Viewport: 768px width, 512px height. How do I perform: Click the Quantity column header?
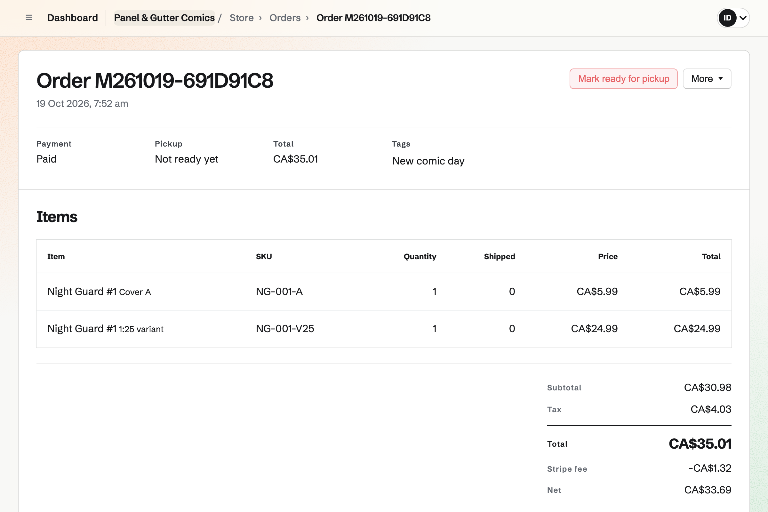[420, 257]
